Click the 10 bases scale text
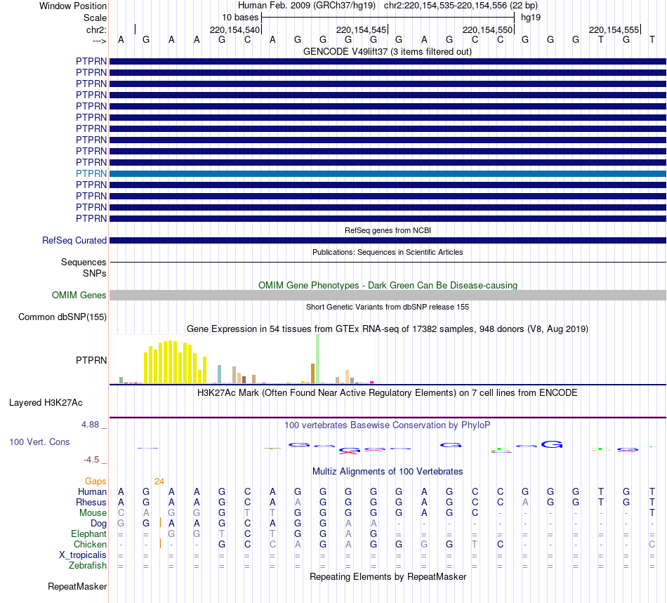 pos(240,18)
